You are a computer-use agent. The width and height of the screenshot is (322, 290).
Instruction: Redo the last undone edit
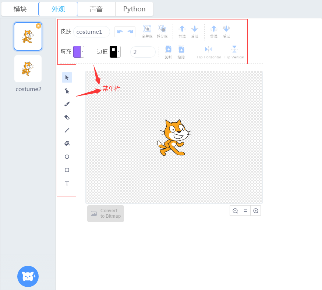(130, 32)
